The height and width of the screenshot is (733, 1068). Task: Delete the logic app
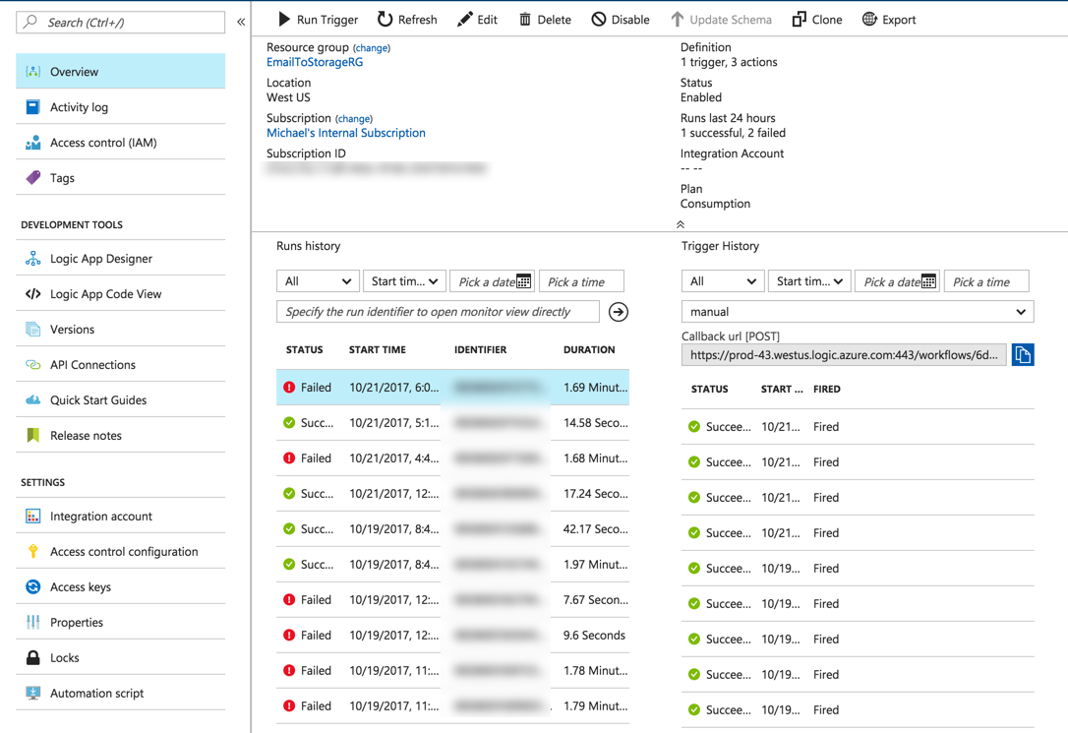545,19
